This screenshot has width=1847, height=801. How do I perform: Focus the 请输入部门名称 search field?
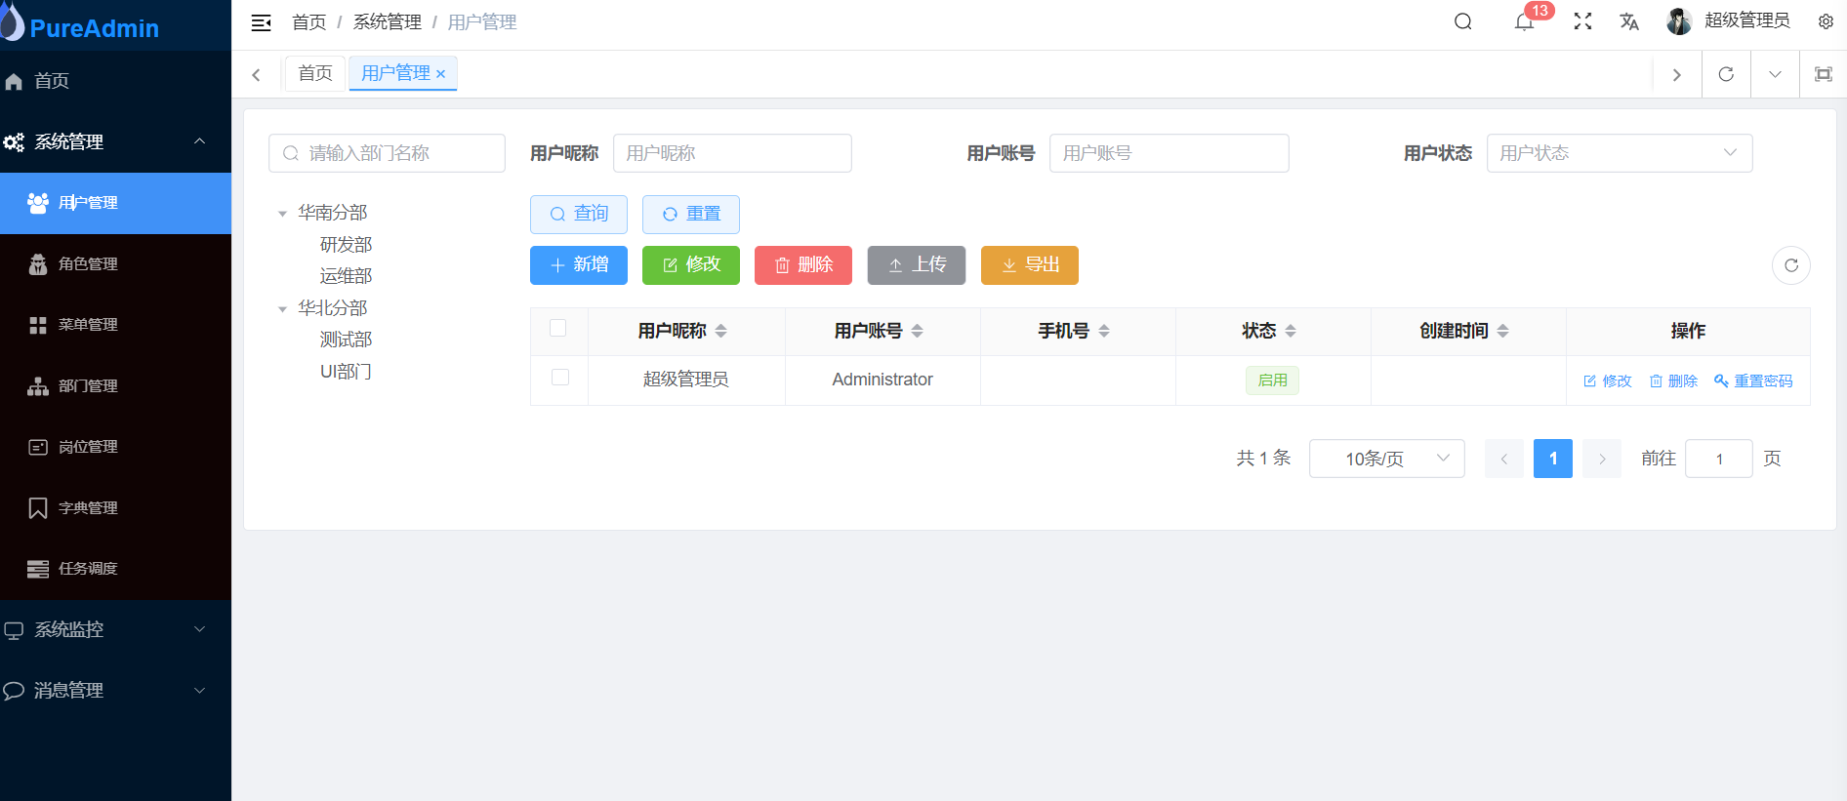pyautogui.click(x=387, y=153)
